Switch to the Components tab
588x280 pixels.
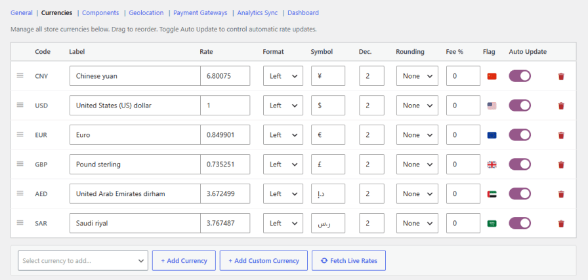(x=100, y=12)
